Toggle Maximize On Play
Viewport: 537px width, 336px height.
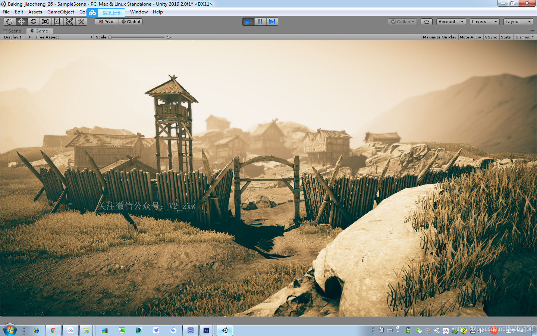point(440,37)
